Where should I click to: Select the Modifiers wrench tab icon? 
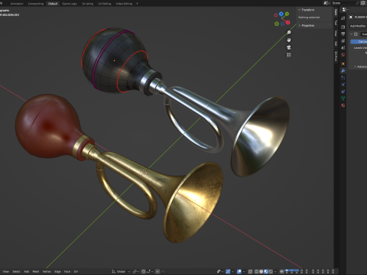point(343,70)
